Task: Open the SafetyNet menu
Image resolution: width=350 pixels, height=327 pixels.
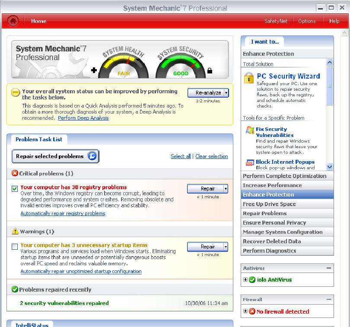Action: (276, 21)
